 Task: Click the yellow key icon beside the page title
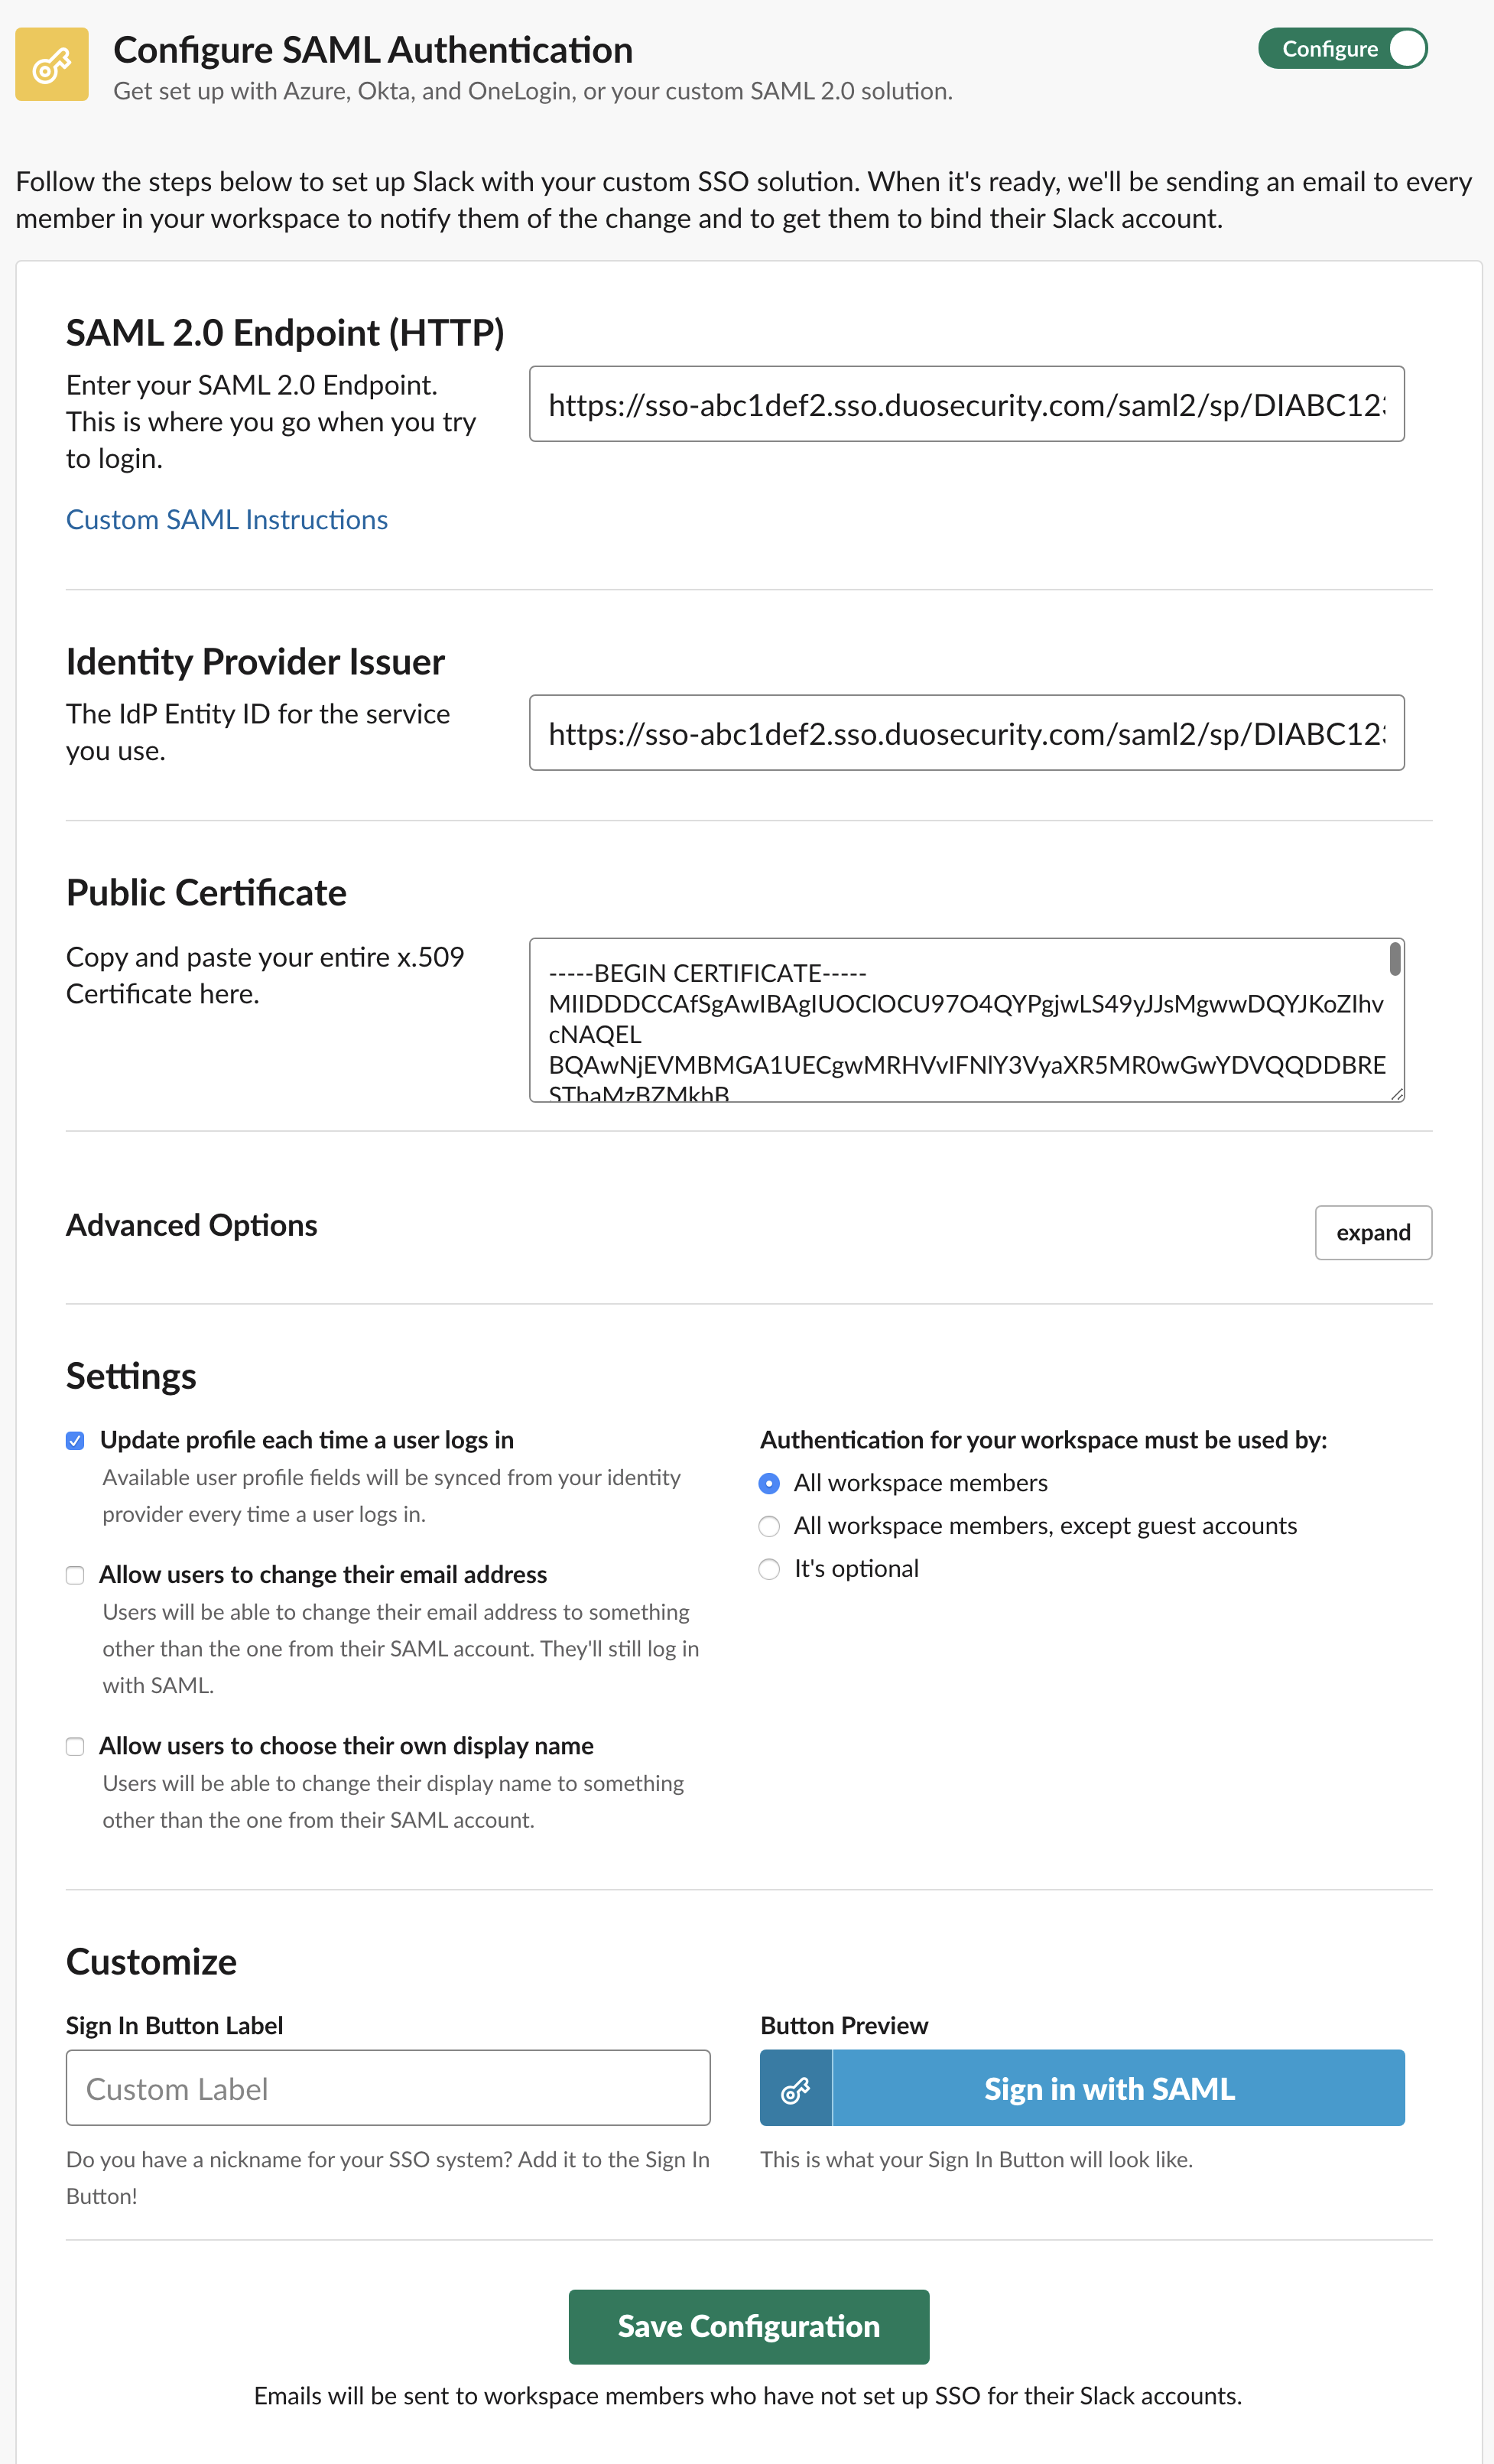pos(51,64)
